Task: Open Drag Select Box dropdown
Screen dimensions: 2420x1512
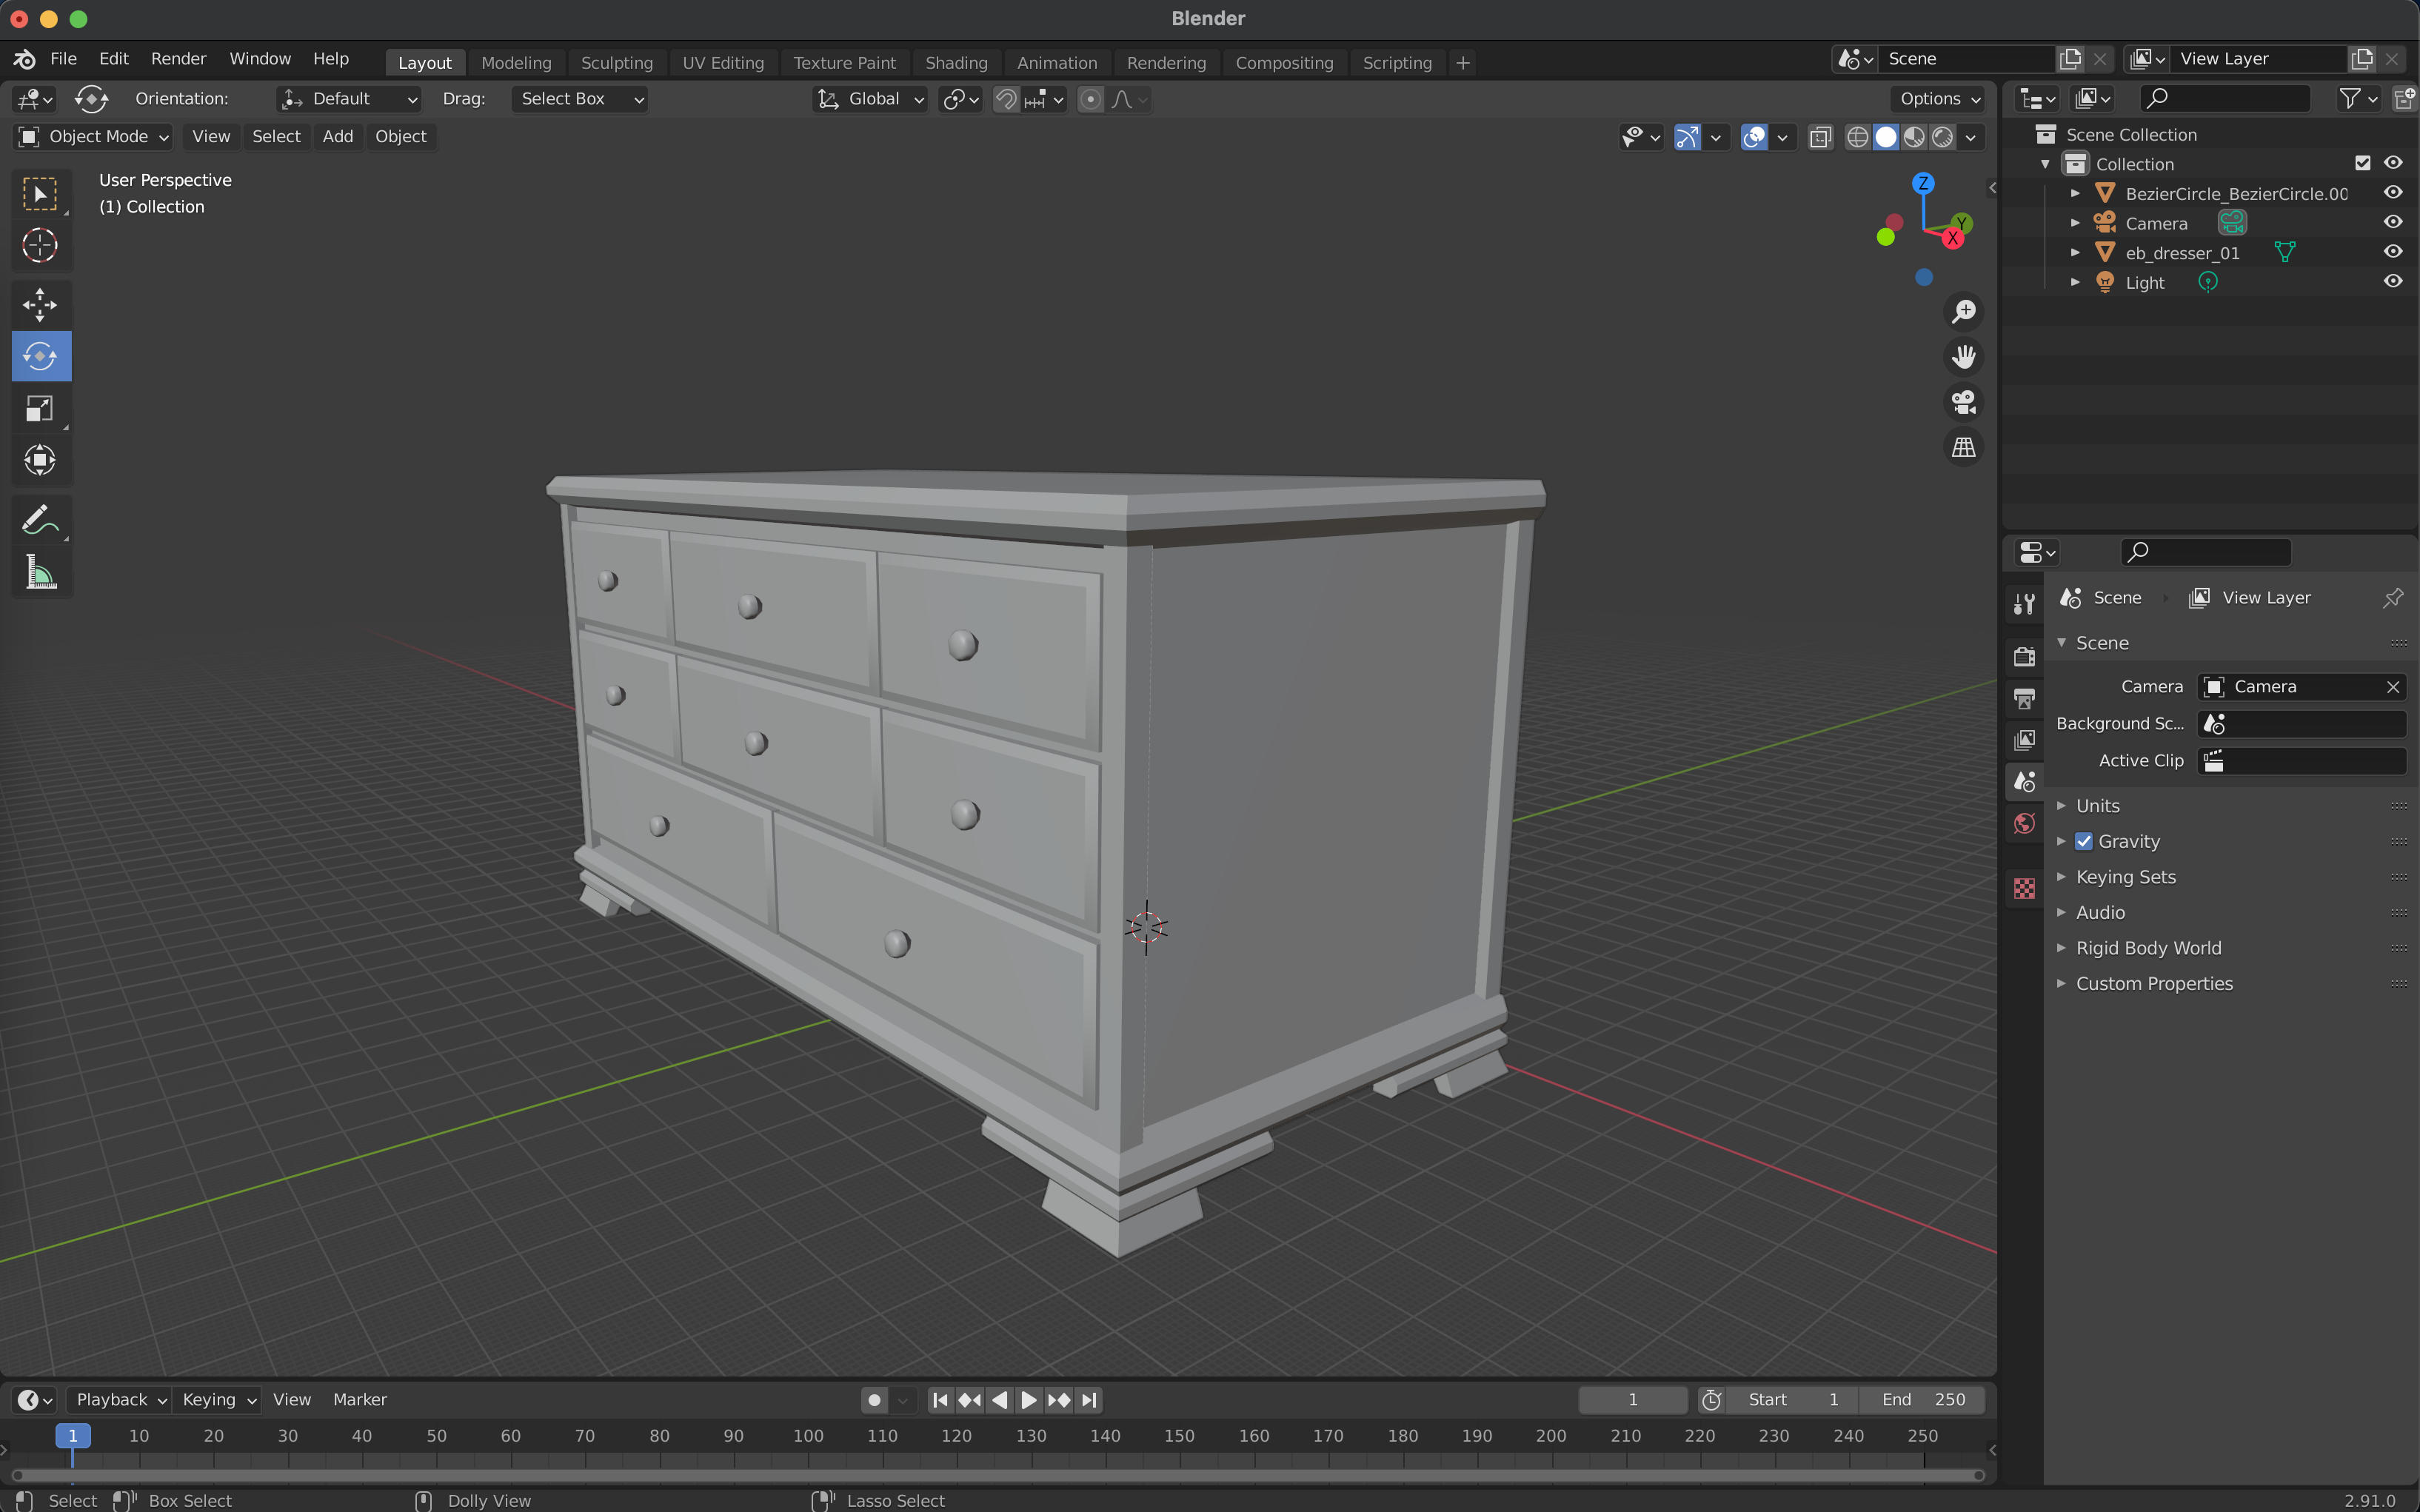Action: (x=579, y=99)
